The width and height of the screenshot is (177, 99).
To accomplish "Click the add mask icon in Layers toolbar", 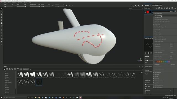I will click(159, 8).
